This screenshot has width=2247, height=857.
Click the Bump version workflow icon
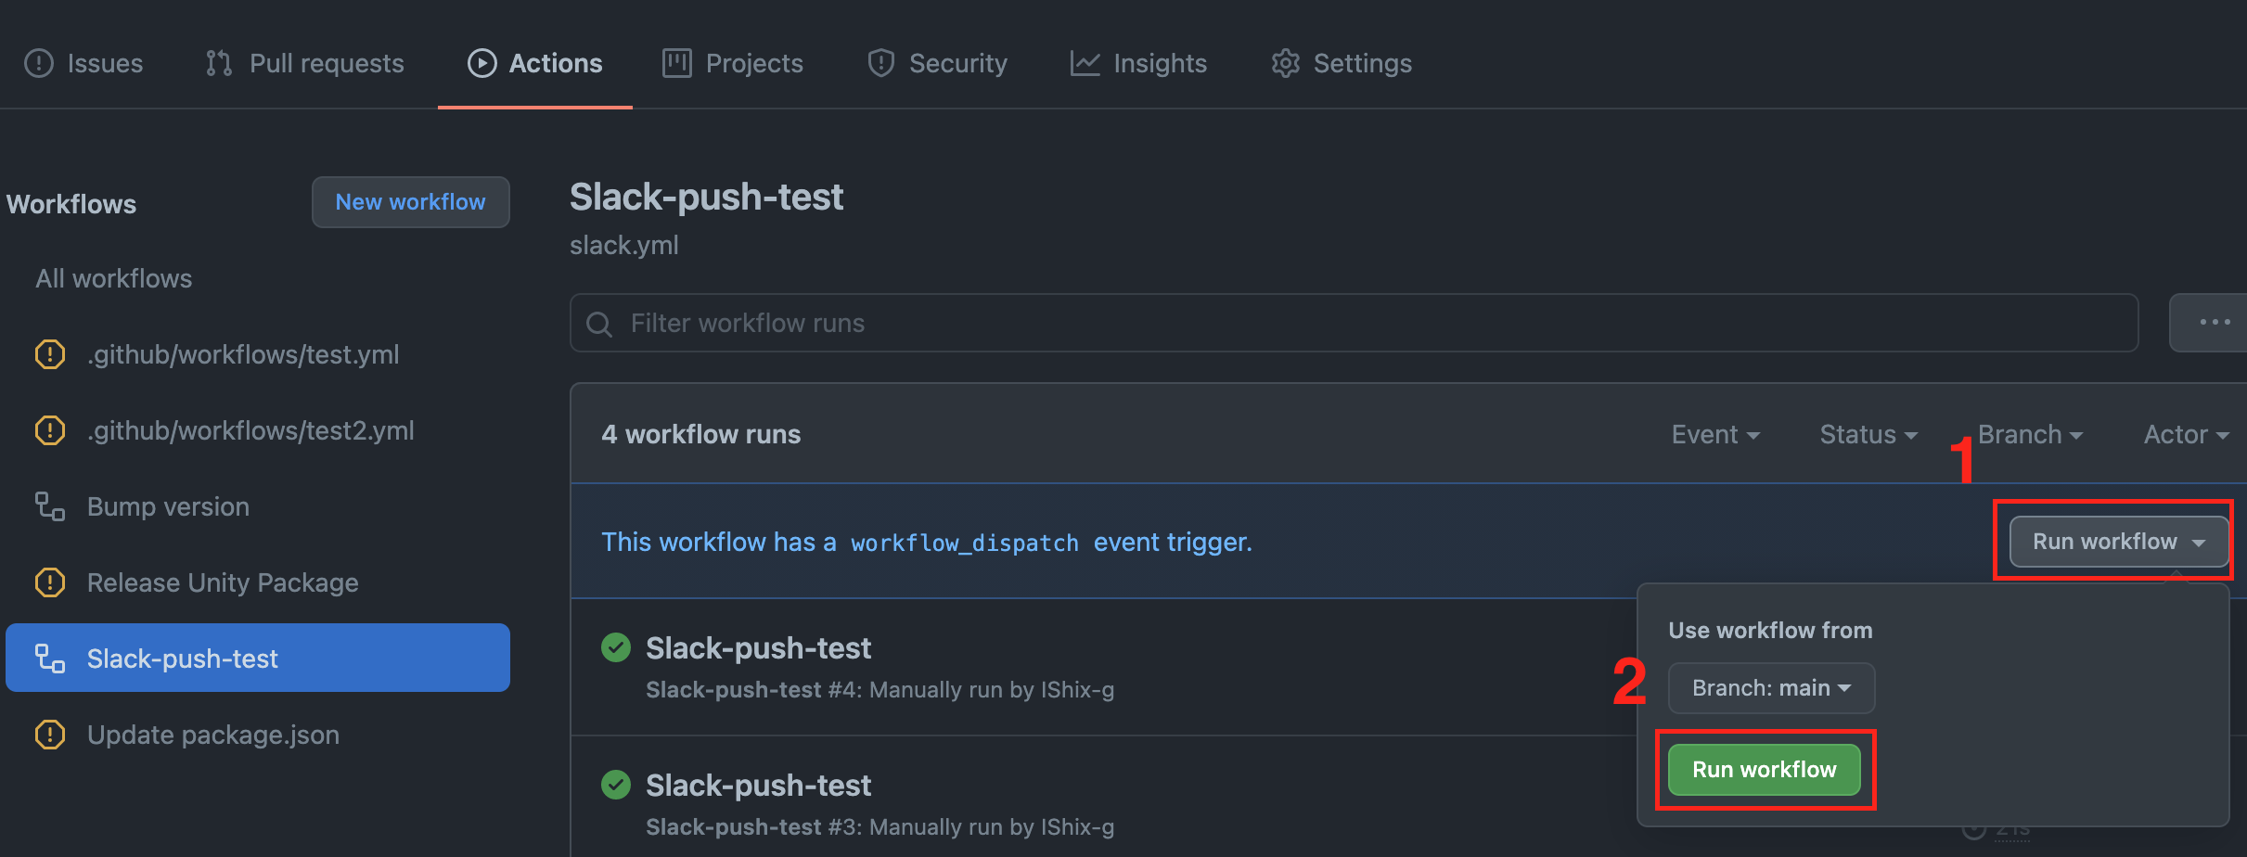pyautogui.click(x=50, y=506)
